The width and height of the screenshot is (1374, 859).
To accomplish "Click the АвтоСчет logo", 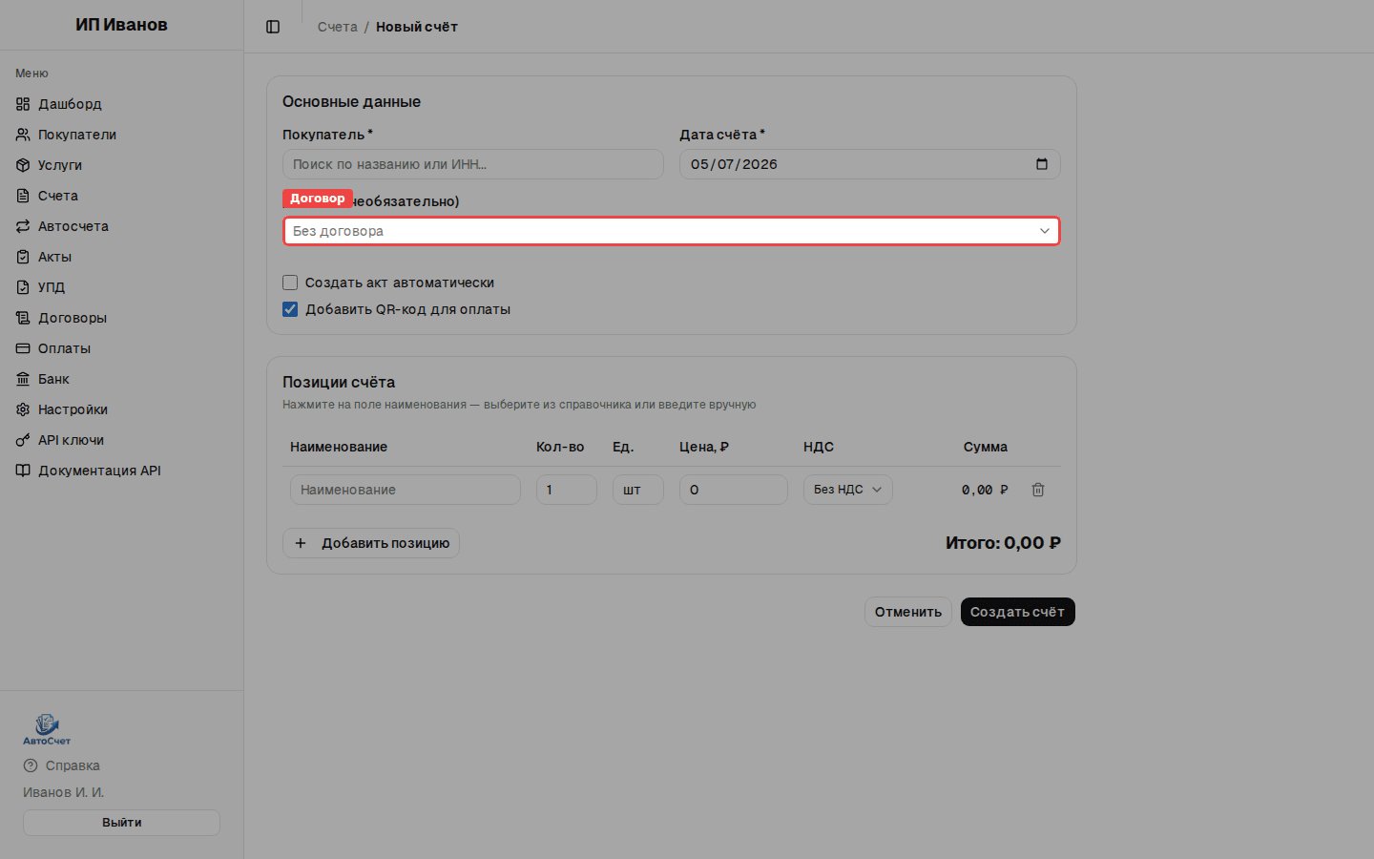I will [47, 729].
